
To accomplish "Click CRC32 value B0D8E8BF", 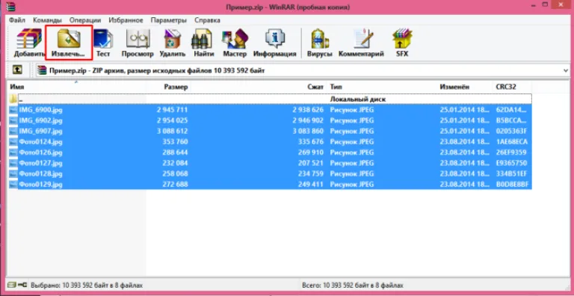I will pyautogui.click(x=512, y=185).
